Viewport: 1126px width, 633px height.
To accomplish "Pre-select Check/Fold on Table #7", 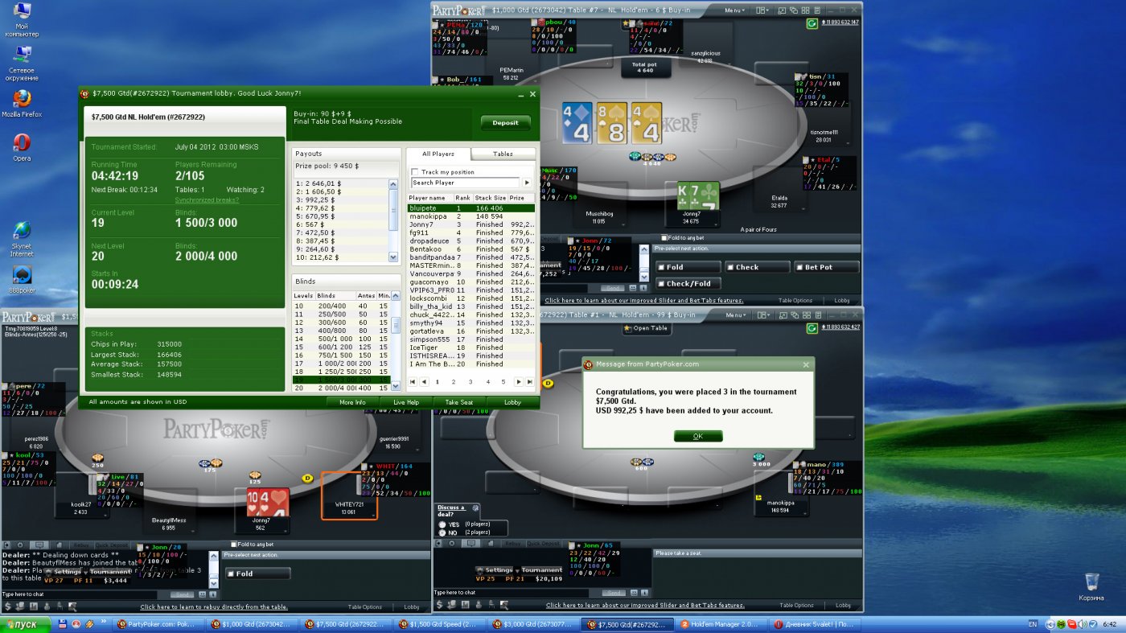I will click(x=688, y=283).
